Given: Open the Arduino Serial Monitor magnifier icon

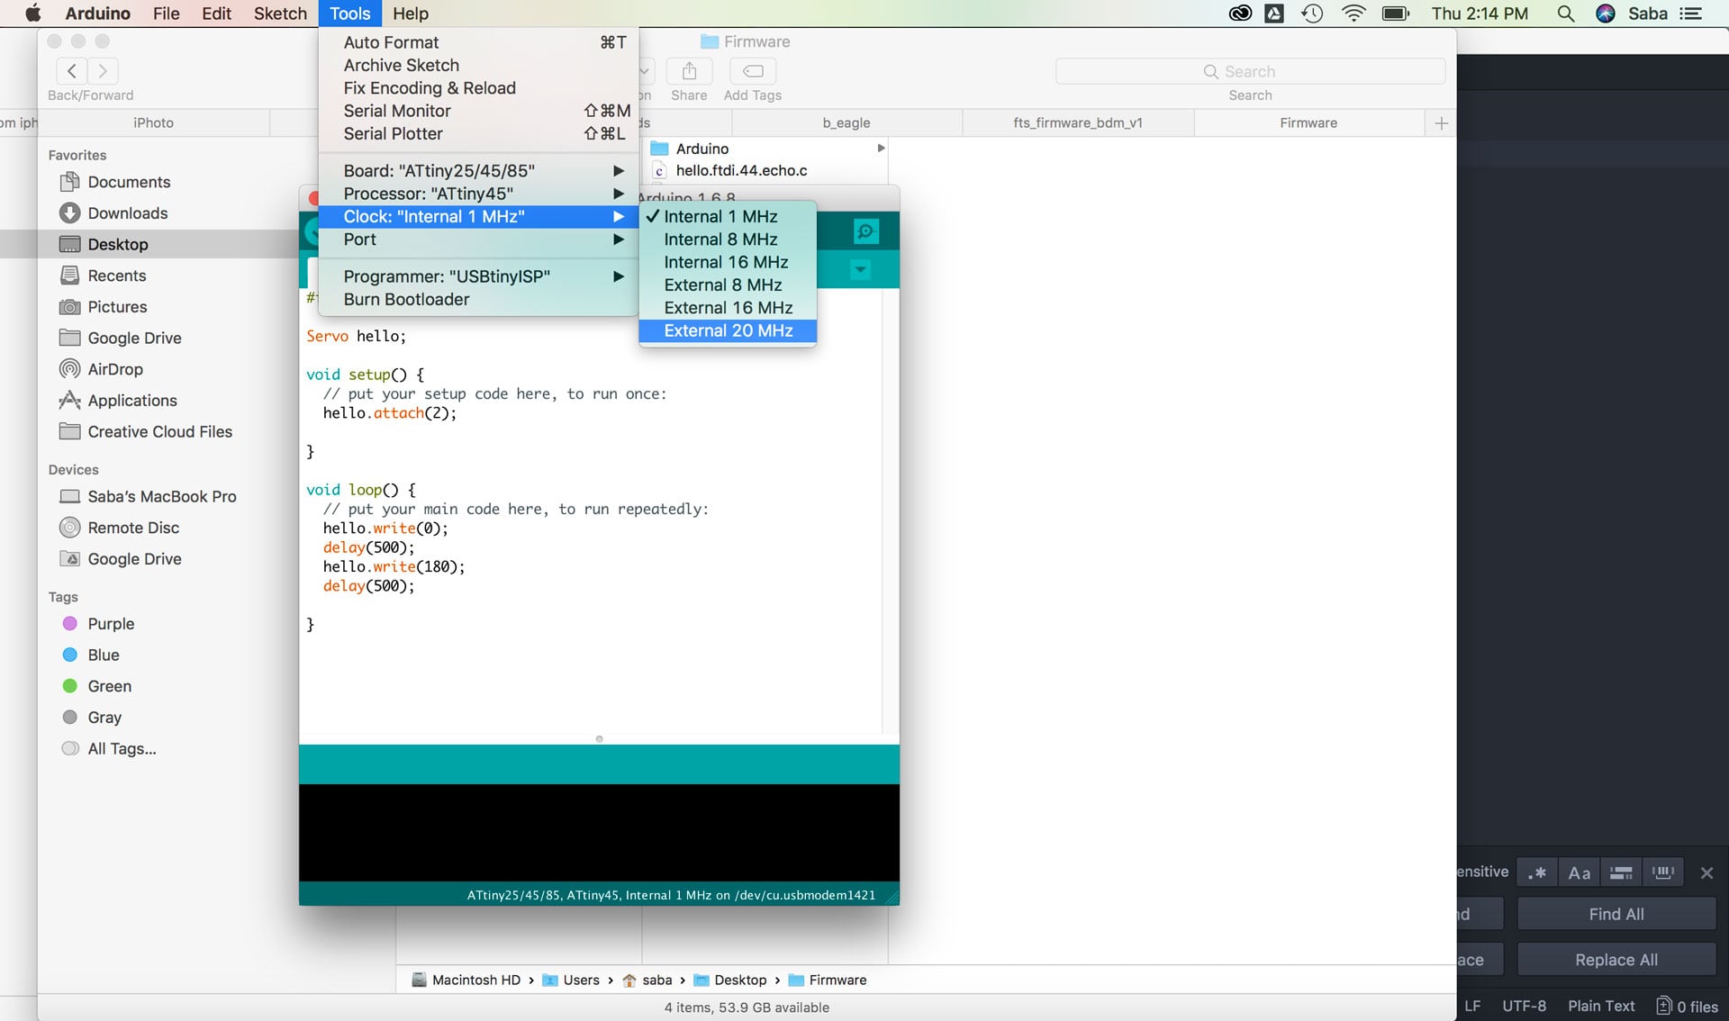Looking at the screenshot, I should 865,232.
